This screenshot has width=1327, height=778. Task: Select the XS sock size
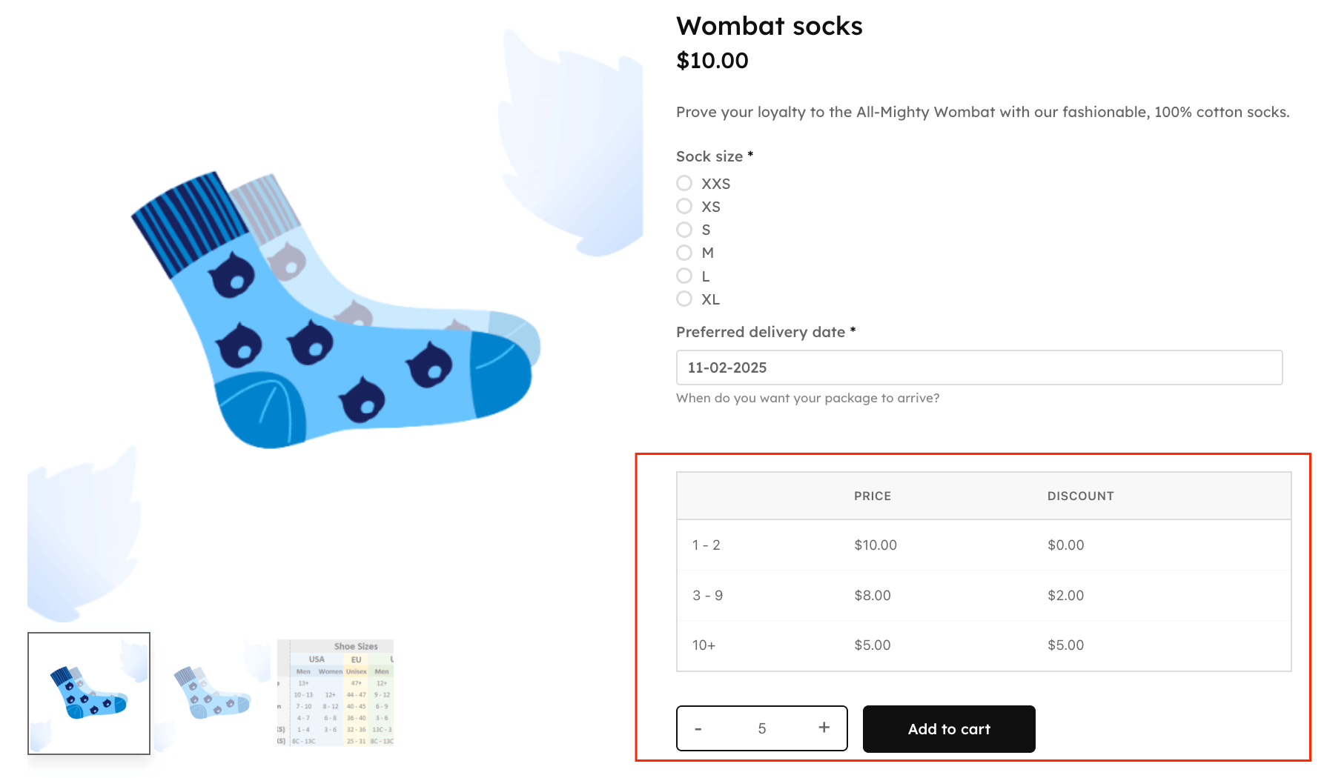click(x=684, y=206)
